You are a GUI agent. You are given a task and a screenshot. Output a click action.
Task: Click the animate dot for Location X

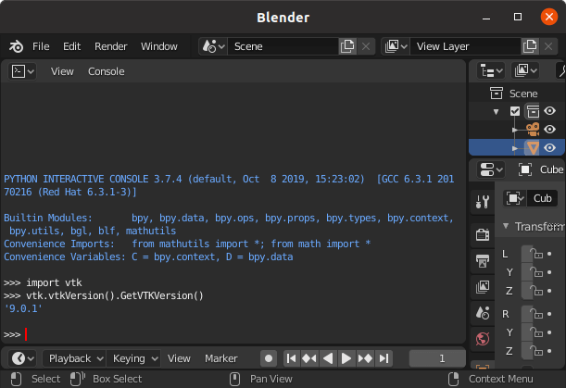[549, 254]
